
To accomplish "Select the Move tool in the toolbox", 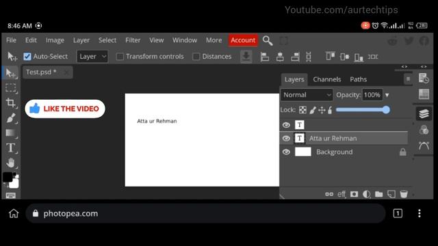I will [x=11, y=73].
